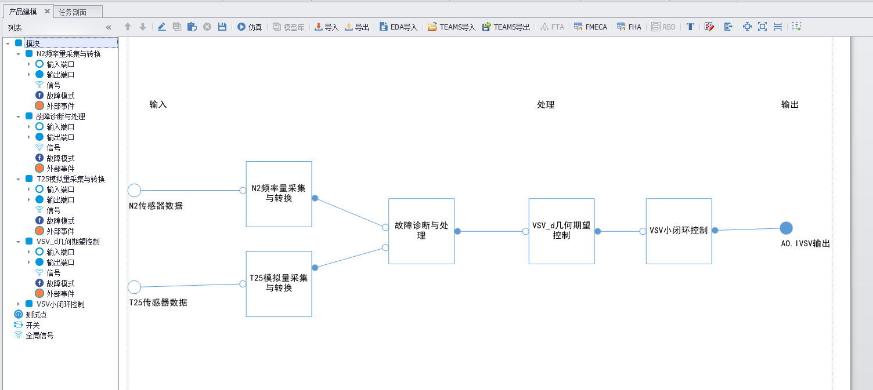The image size is (873, 390).
Task: Open the RBD diagram tool
Action: click(x=663, y=27)
